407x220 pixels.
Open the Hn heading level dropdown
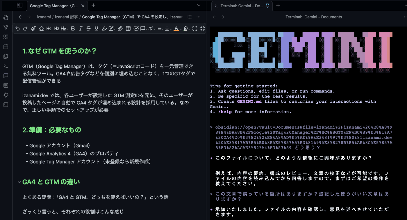pos(64,29)
